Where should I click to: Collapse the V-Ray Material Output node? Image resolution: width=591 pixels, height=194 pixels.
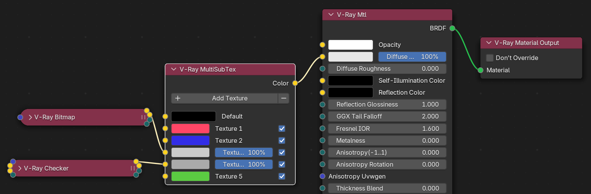pos(489,43)
